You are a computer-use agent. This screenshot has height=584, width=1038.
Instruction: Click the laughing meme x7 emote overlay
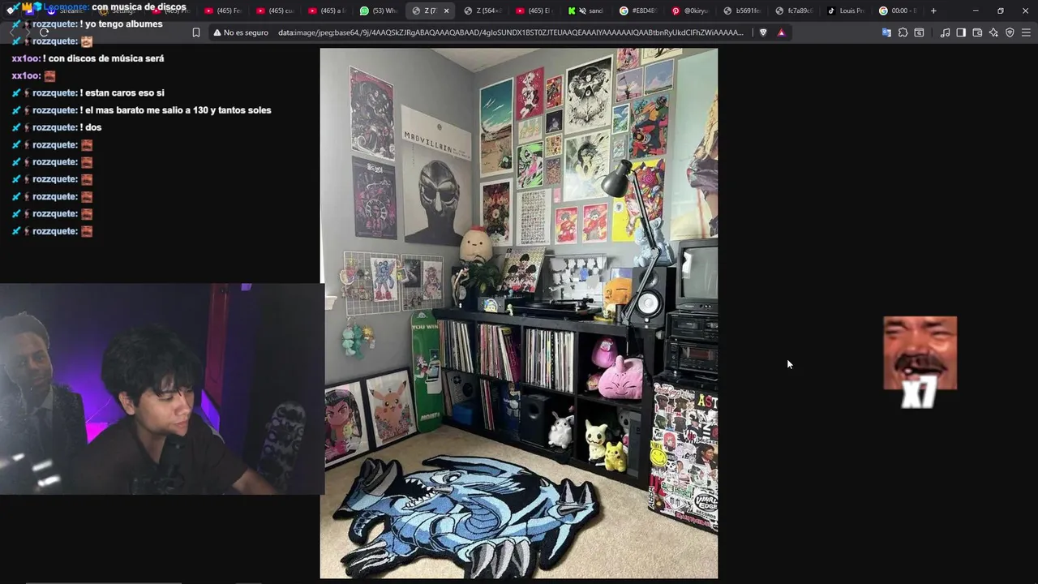coord(920,362)
